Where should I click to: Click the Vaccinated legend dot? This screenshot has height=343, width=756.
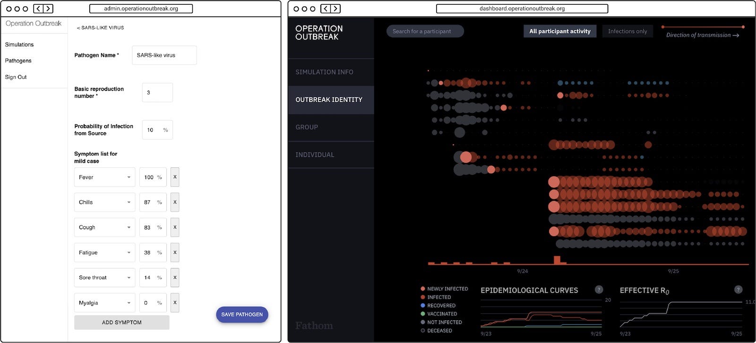(423, 314)
